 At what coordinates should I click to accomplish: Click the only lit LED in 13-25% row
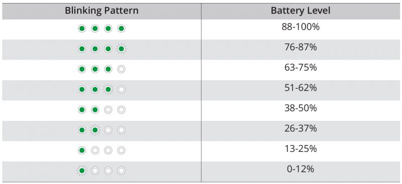coord(82,150)
